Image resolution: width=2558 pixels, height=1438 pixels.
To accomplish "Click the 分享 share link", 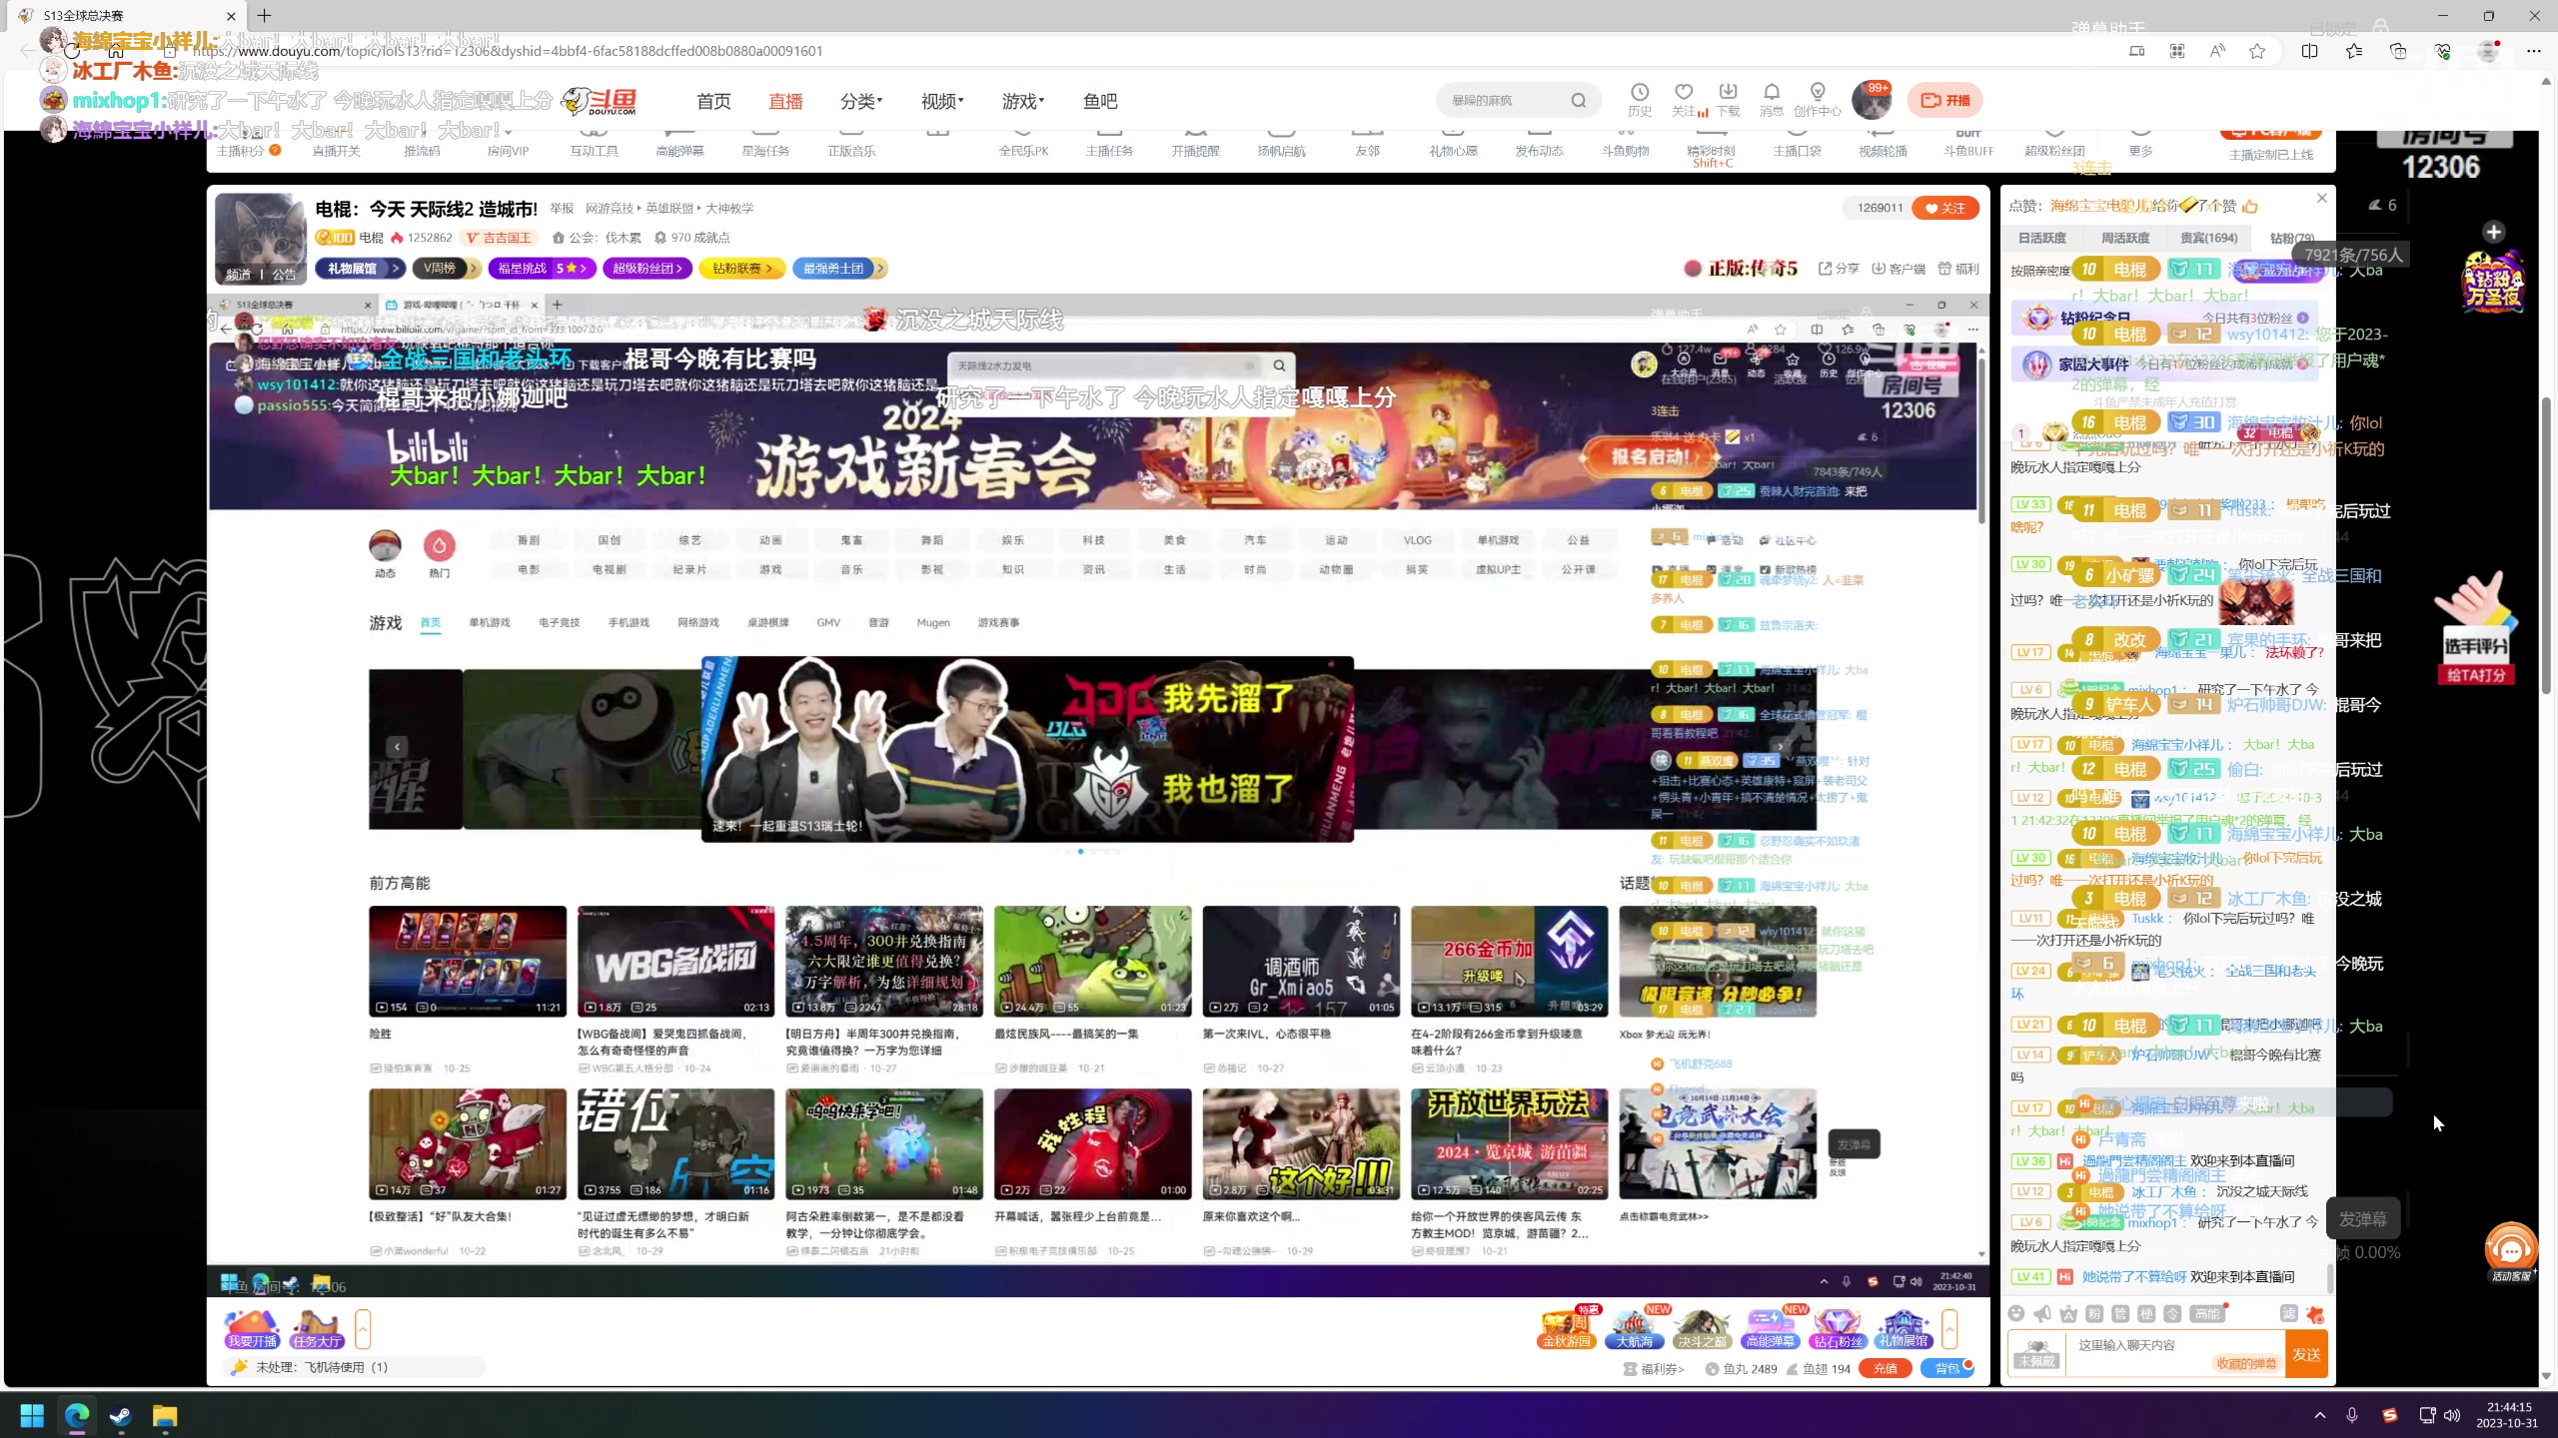I will pyautogui.click(x=1839, y=268).
